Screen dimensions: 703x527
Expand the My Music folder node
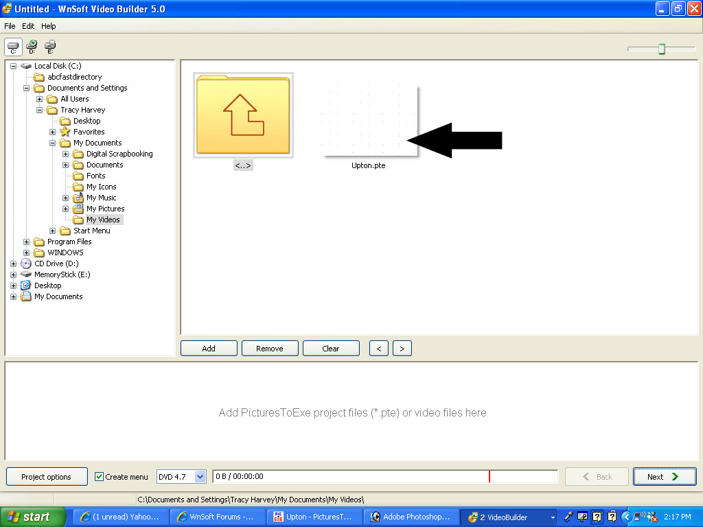[x=65, y=198]
